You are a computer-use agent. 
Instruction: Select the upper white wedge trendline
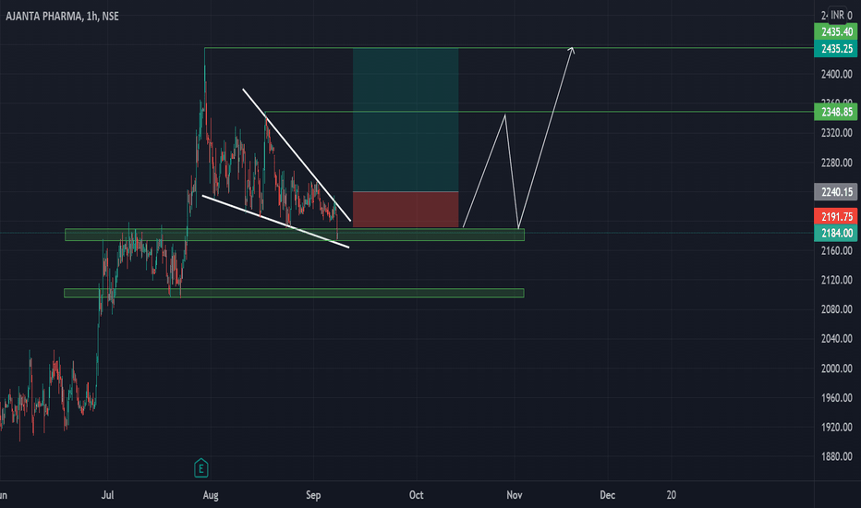(297, 155)
